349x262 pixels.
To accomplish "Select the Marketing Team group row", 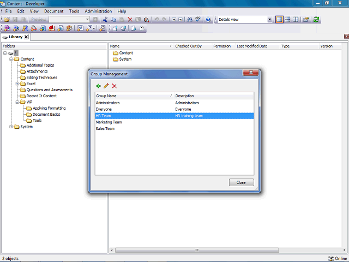I will pyautogui.click(x=174, y=122).
